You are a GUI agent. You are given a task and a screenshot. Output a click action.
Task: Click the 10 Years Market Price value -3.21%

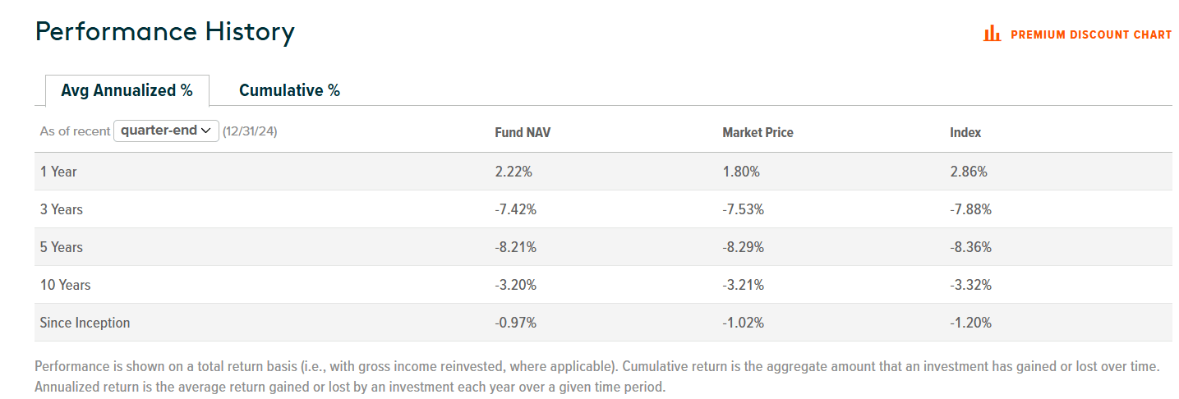[x=743, y=285]
